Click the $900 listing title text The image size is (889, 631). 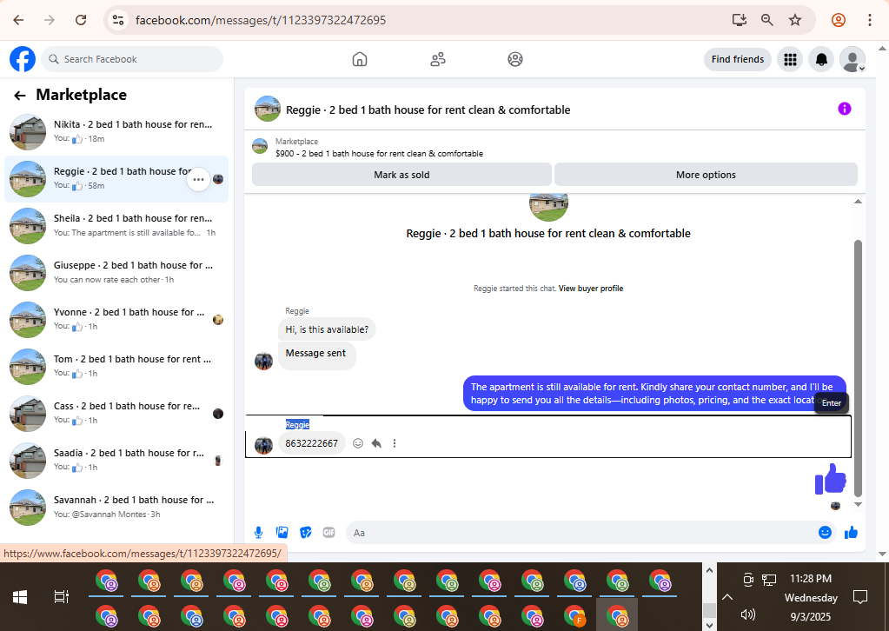click(x=379, y=154)
